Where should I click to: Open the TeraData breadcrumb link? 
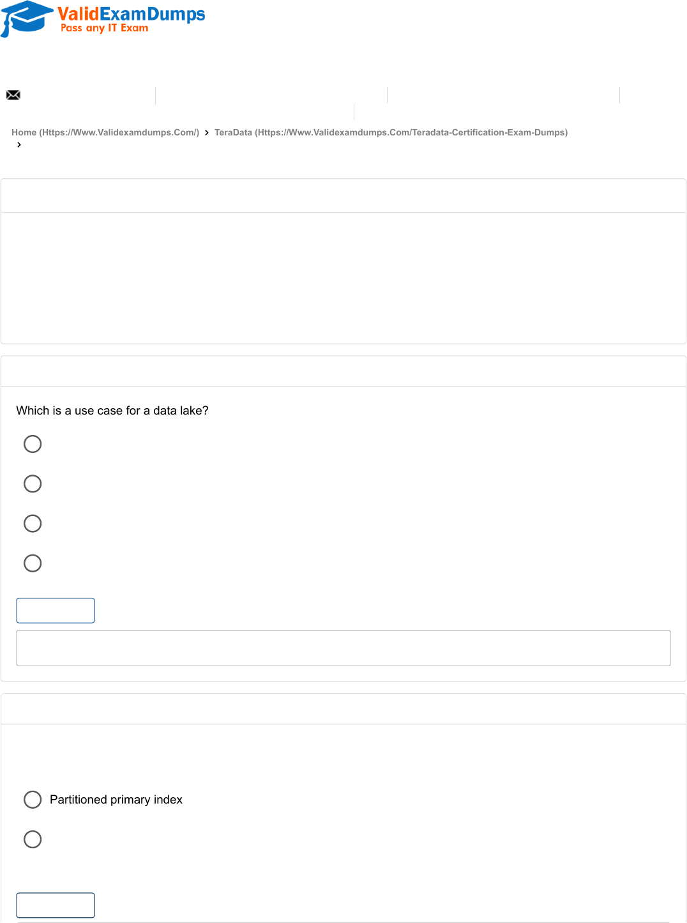click(391, 133)
